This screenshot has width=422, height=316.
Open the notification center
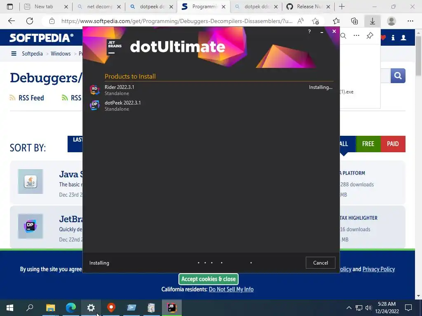click(x=408, y=308)
